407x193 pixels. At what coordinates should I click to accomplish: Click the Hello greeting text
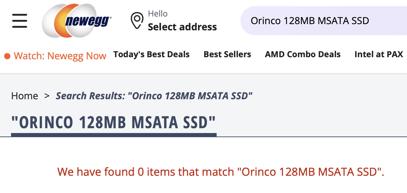pos(158,14)
